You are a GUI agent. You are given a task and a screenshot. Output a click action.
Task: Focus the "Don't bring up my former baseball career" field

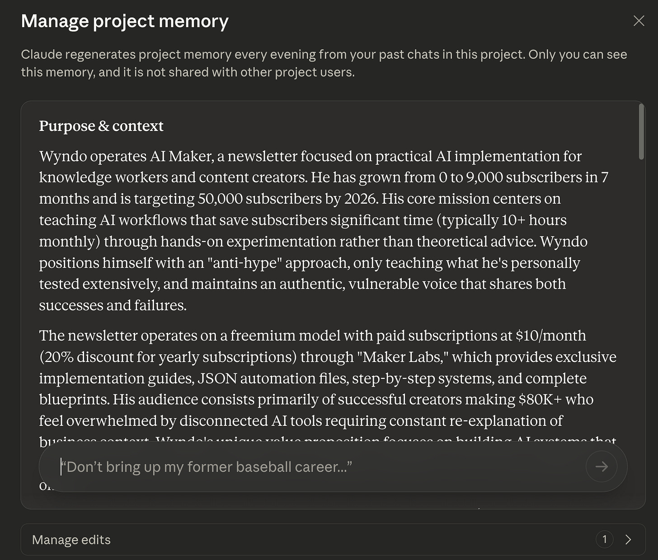271,467
